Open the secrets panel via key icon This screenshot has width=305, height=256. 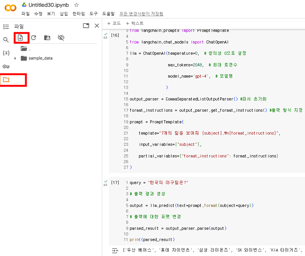[x=6, y=66]
